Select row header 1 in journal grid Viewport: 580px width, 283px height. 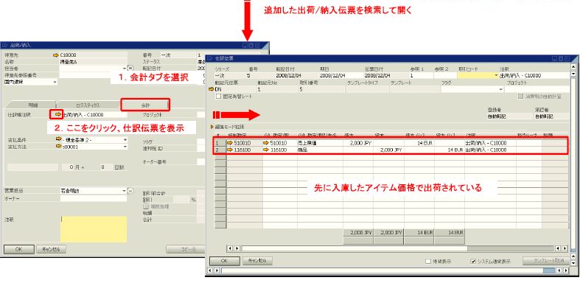point(220,143)
